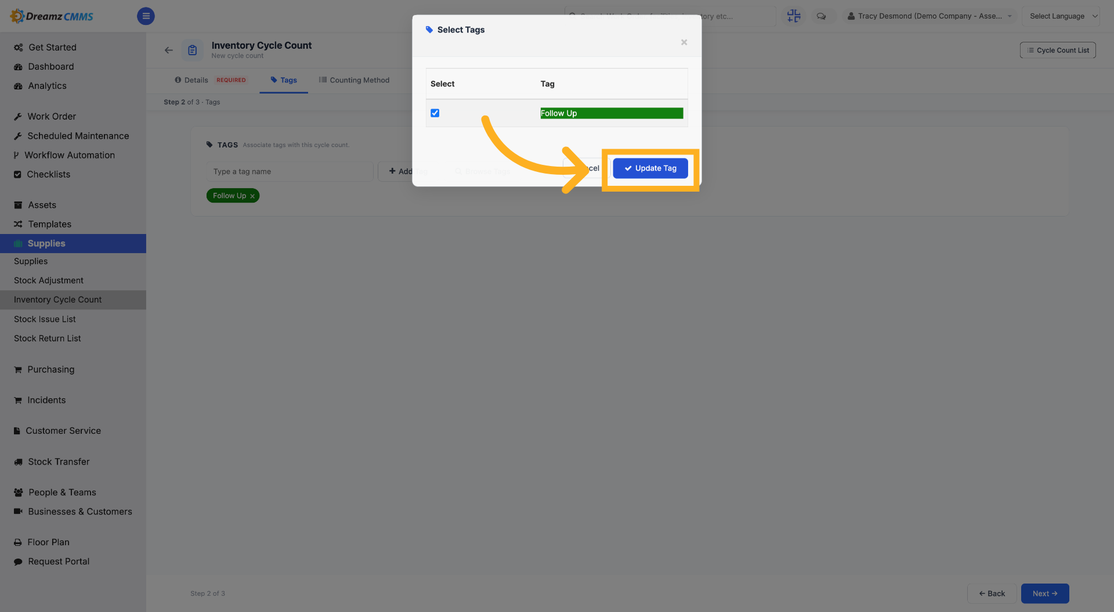
Task: Open the Dreamz CMMS logo home
Action: [52, 16]
